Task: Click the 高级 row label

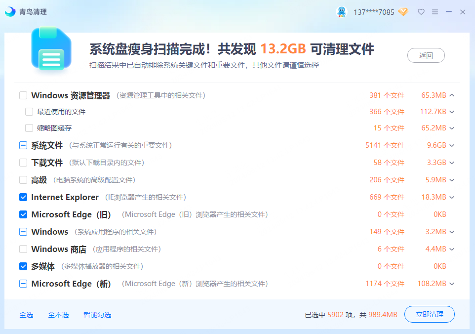Action: click(x=39, y=180)
